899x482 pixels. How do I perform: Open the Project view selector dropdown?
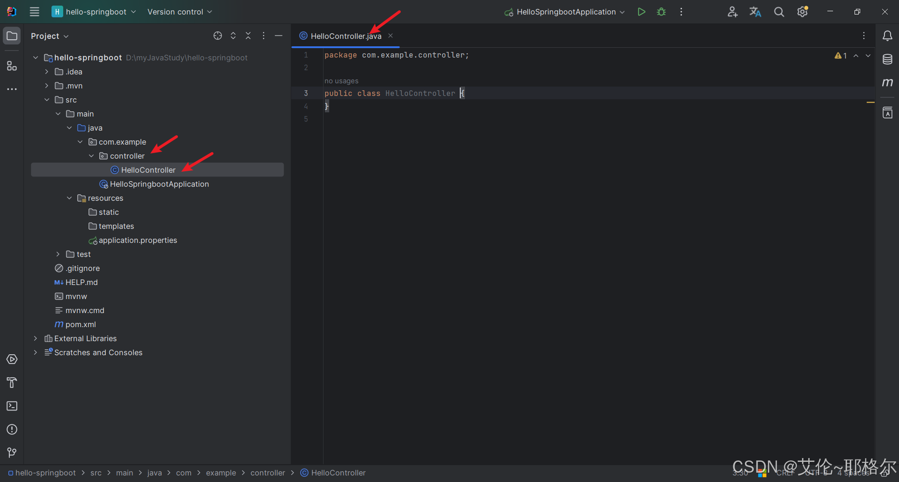tap(50, 36)
